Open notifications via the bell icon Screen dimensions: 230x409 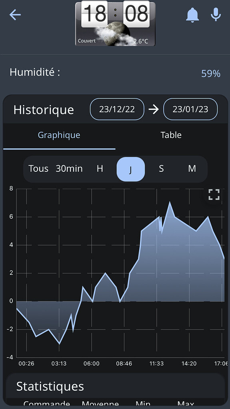[x=192, y=15]
